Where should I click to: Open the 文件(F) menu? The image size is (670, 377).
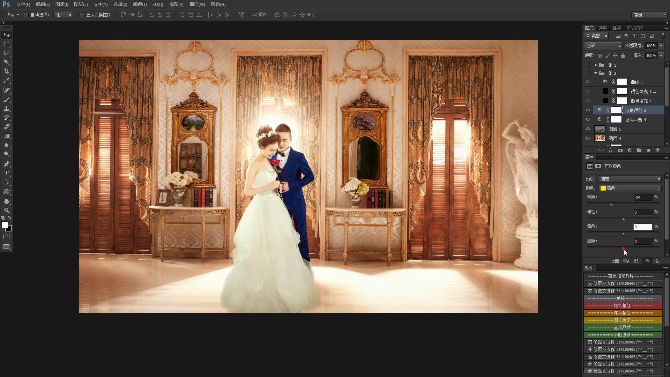pos(23,4)
